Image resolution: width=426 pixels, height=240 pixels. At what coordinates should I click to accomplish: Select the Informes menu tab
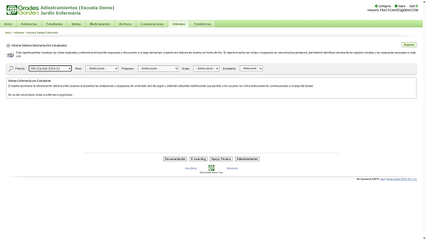[x=179, y=24]
